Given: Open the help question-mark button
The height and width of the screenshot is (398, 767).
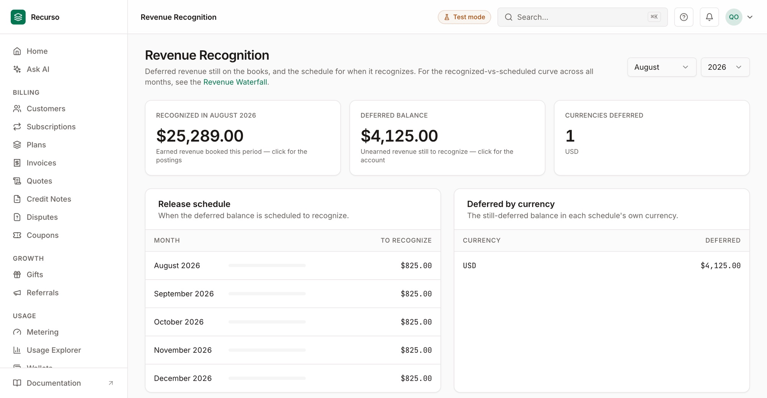Looking at the screenshot, I should point(684,17).
